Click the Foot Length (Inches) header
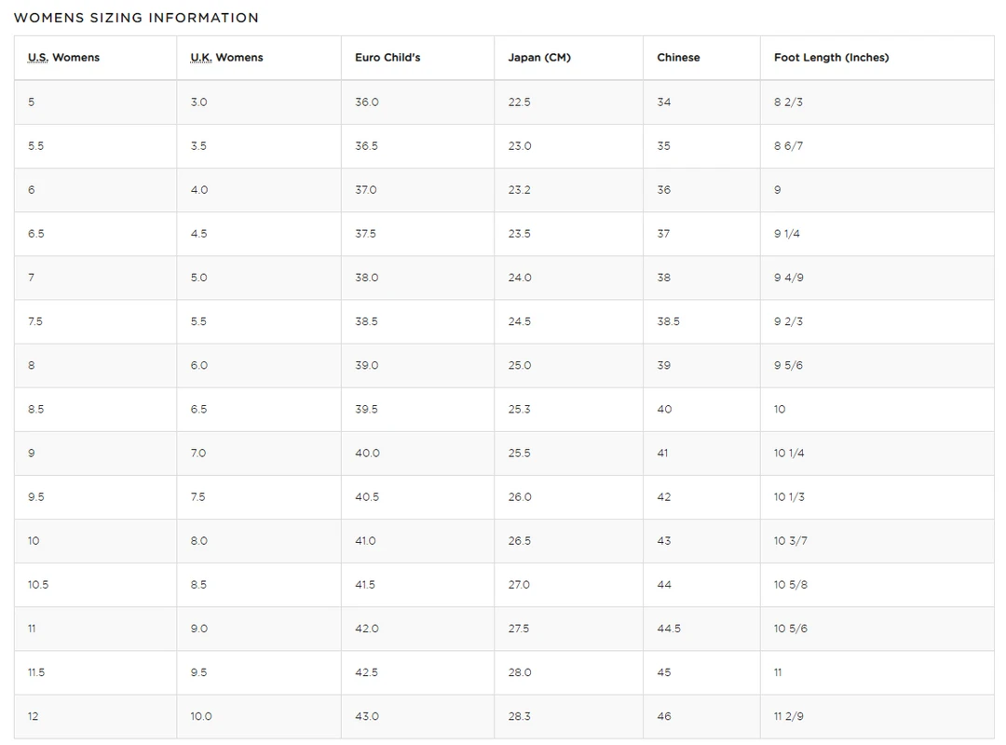Image resolution: width=1006 pixels, height=745 pixels. (x=831, y=58)
